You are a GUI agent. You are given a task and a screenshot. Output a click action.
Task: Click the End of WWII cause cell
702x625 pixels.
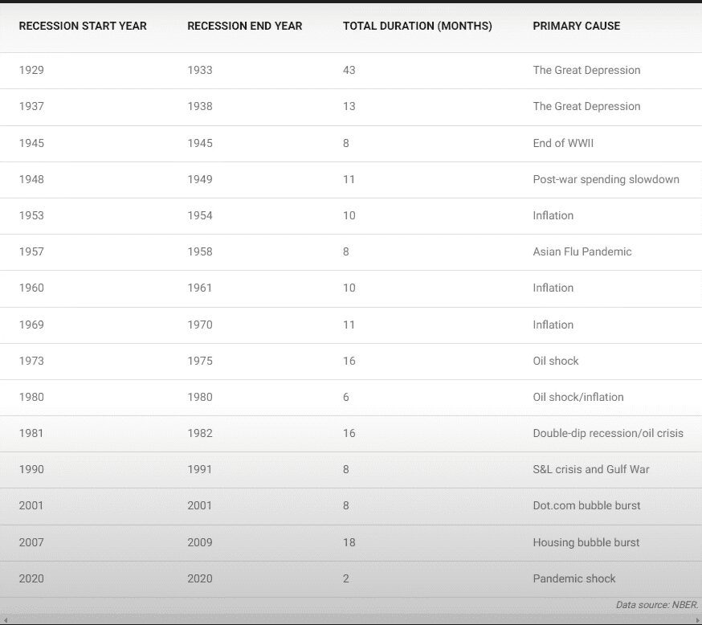coord(563,143)
